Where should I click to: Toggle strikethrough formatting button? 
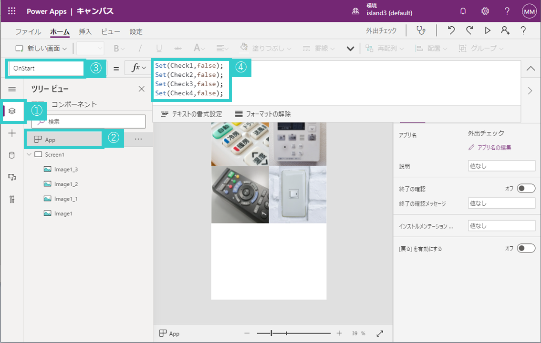(177, 49)
